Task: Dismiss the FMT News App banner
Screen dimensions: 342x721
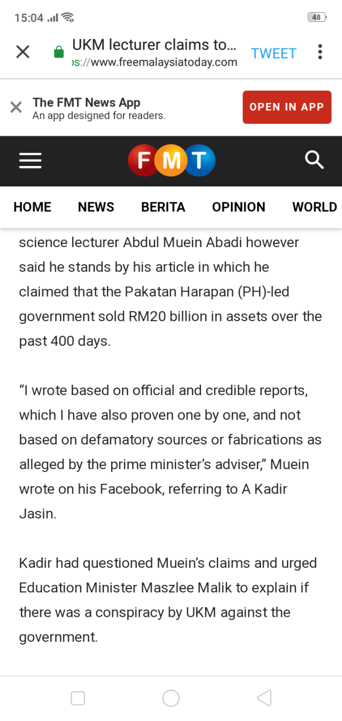Action: [x=16, y=107]
